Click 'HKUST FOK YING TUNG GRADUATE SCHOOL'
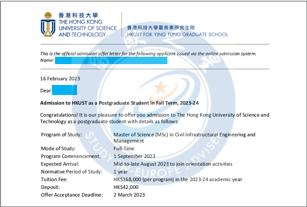307x207 pixels. pos(177,34)
